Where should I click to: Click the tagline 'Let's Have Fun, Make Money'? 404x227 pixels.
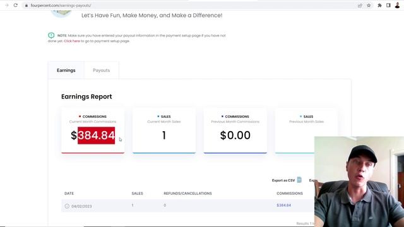click(151, 15)
